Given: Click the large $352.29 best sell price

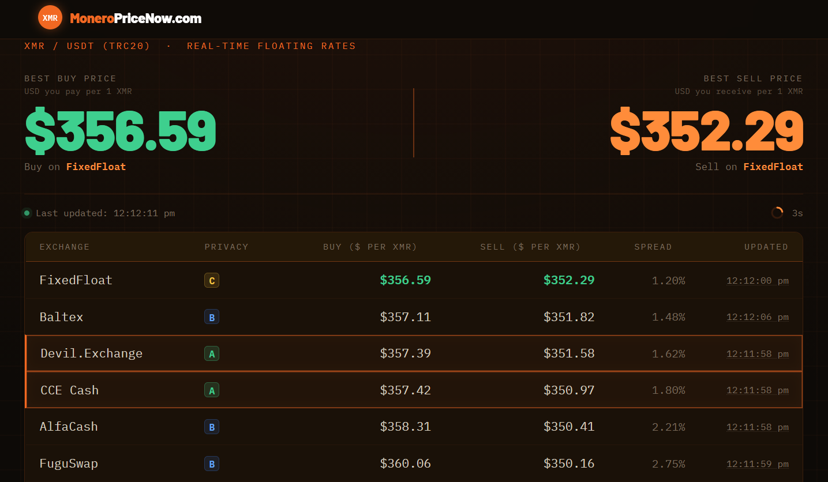Looking at the screenshot, I should [x=707, y=131].
